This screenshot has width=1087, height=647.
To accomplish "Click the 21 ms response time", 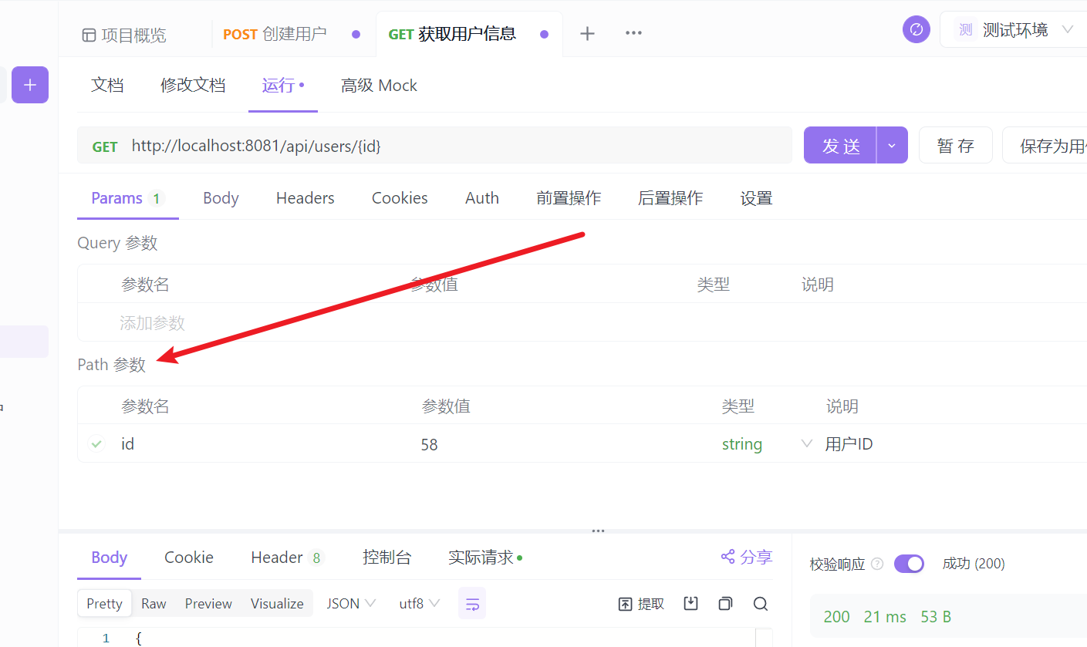I will click(x=885, y=617).
